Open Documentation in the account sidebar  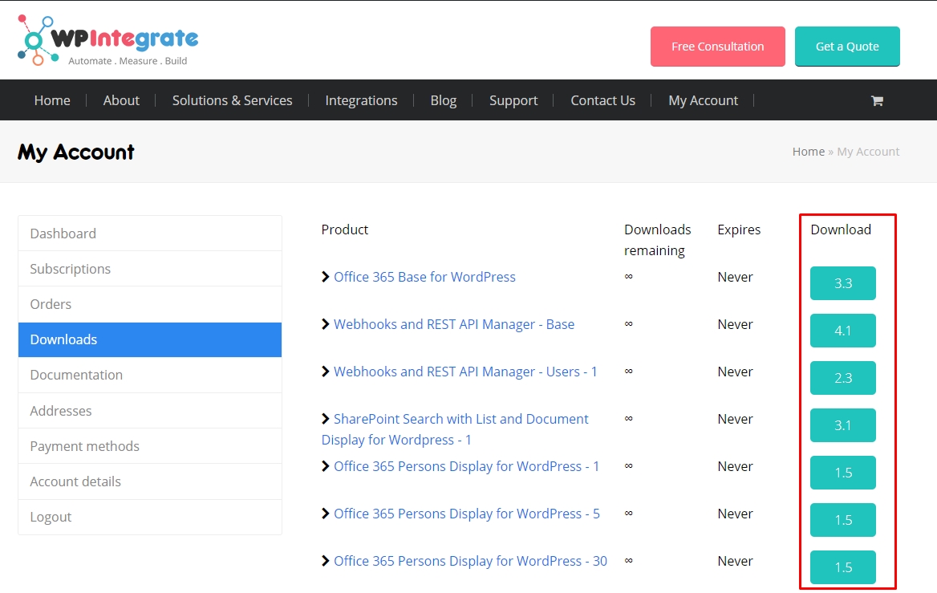(x=150, y=375)
